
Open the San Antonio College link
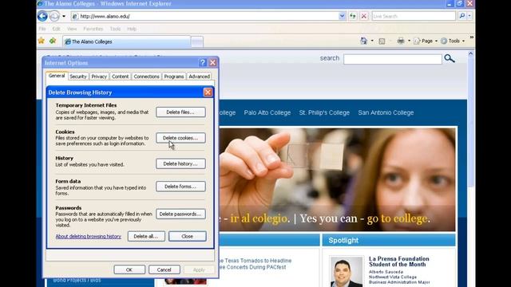(386, 112)
